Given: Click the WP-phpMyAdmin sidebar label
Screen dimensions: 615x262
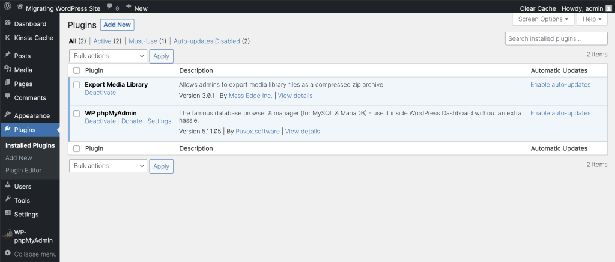Looking at the screenshot, I should point(34,236).
